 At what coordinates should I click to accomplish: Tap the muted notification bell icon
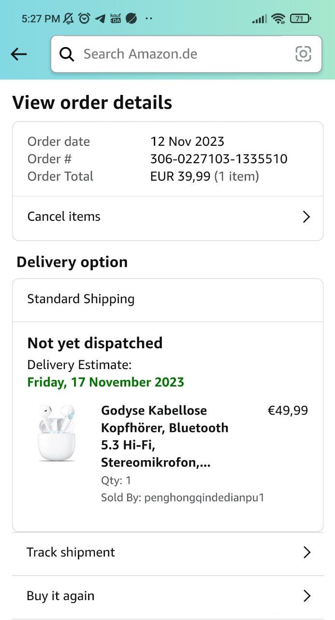[x=69, y=19]
